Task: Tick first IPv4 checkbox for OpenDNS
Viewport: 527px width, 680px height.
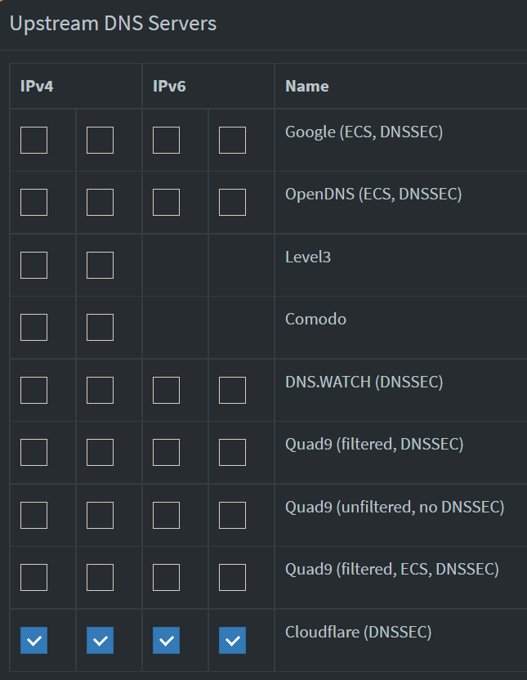Action: coord(33,202)
